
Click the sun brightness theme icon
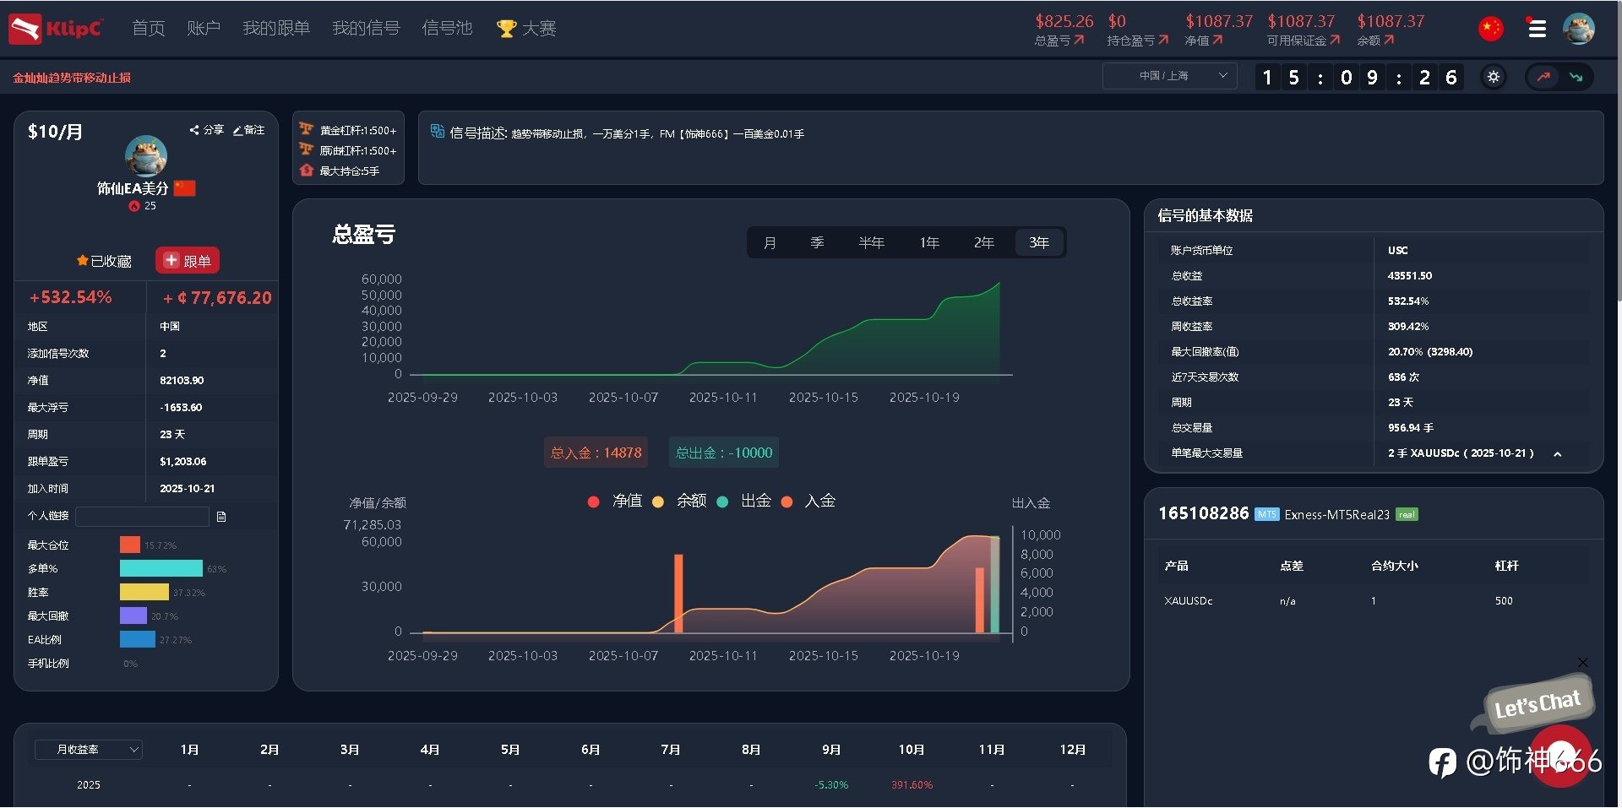(x=1494, y=77)
